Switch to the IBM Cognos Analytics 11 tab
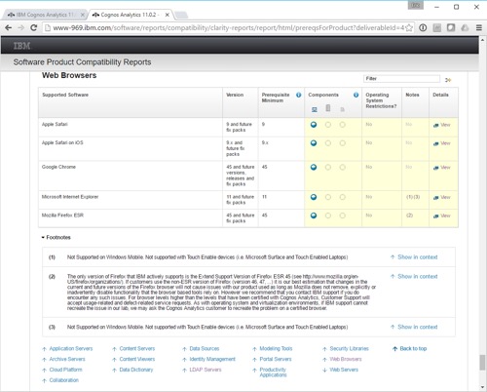Image resolution: width=487 pixels, height=392 pixels. click(x=46, y=15)
